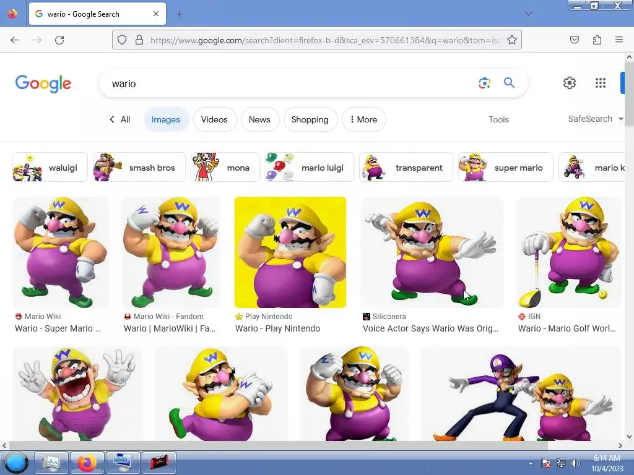Switch to Videos results
This screenshot has height=475, width=634.
click(214, 119)
